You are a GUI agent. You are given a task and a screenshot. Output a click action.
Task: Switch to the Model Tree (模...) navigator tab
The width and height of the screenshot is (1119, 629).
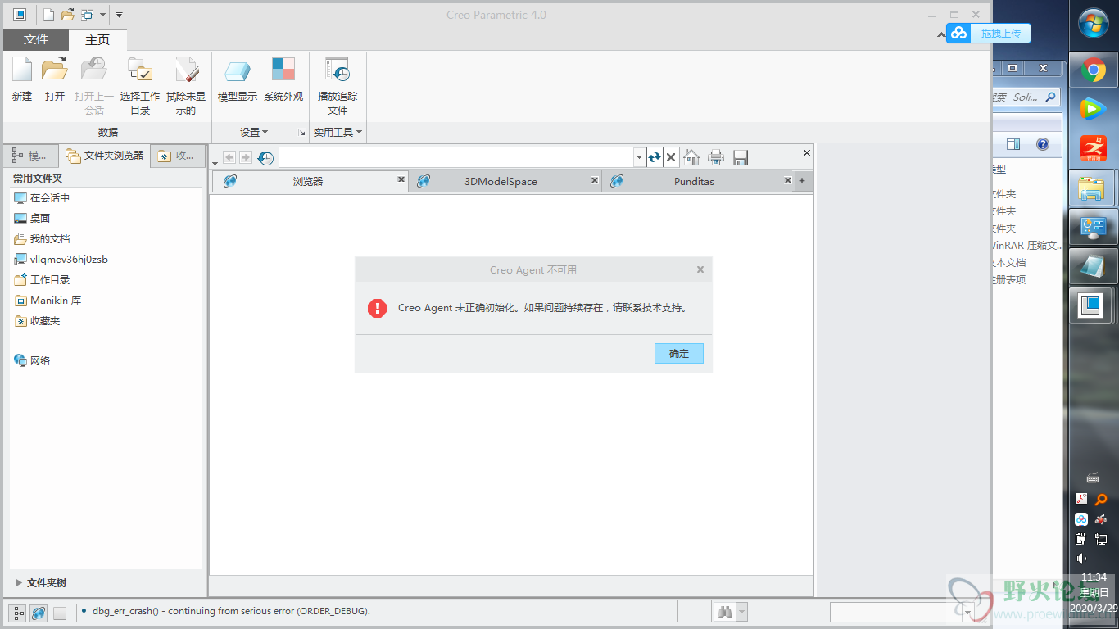31,156
